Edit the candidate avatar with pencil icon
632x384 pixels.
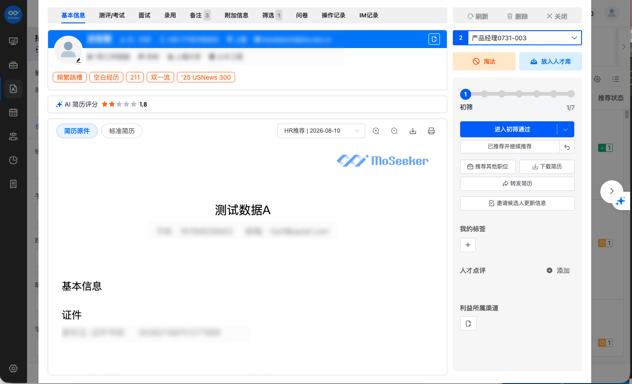pyautogui.click(x=78, y=60)
